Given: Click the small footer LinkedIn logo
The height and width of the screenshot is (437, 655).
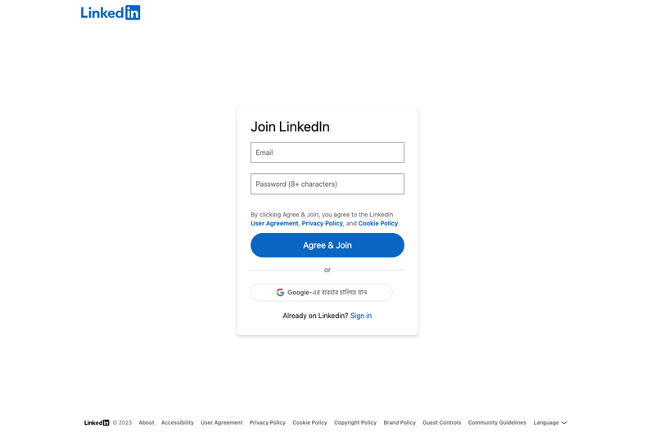Looking at the screenshot, I should pos(97,423).
